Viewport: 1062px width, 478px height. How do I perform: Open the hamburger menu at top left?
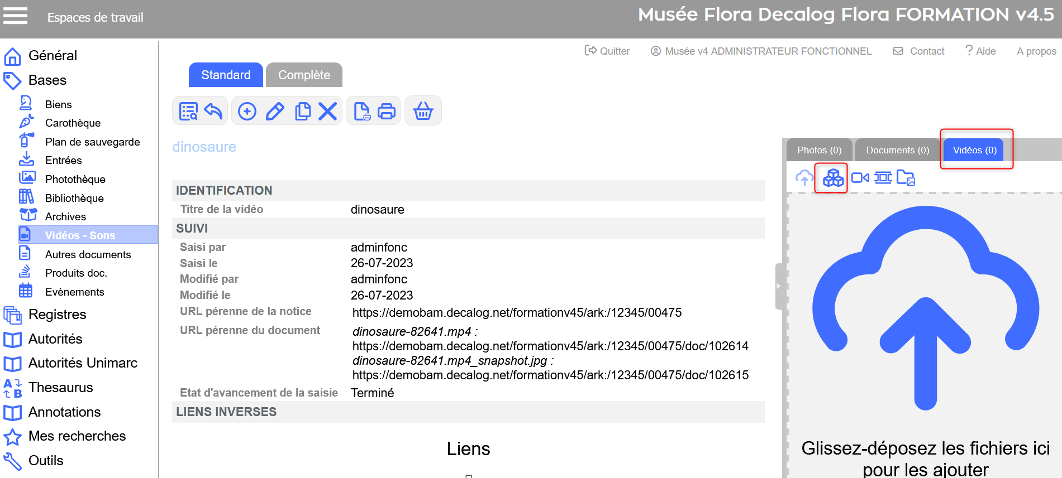pos(16,16)
